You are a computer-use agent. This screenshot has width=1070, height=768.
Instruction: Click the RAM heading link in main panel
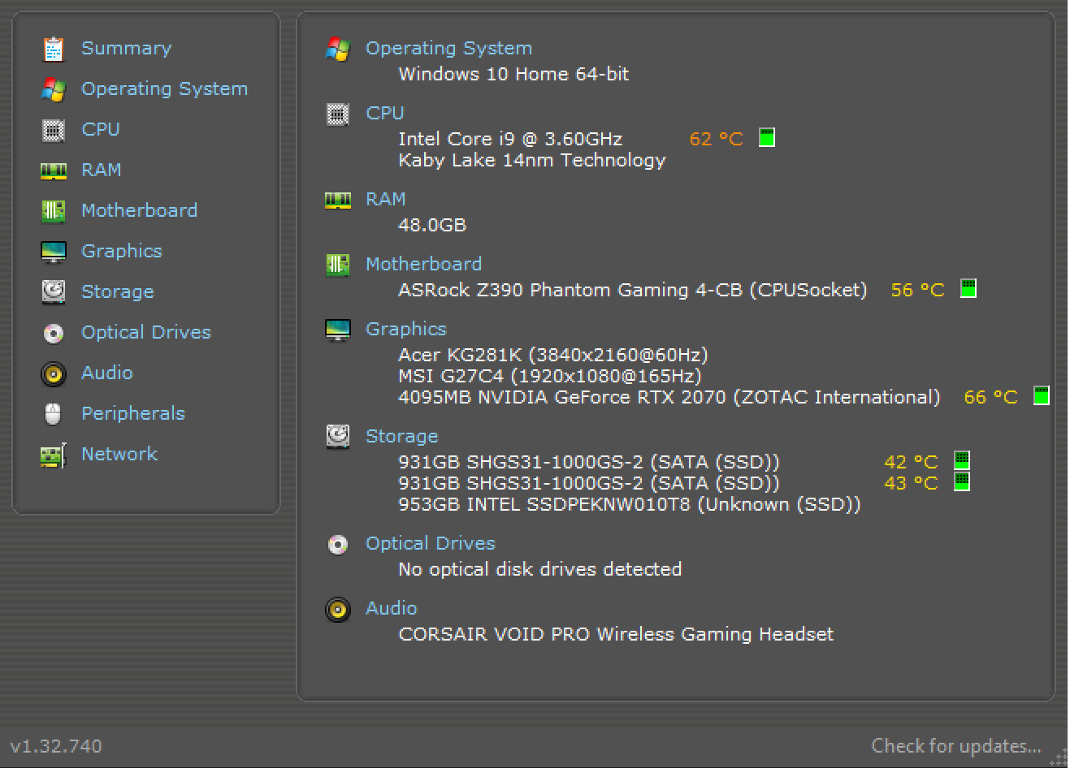tap(386, 200)
